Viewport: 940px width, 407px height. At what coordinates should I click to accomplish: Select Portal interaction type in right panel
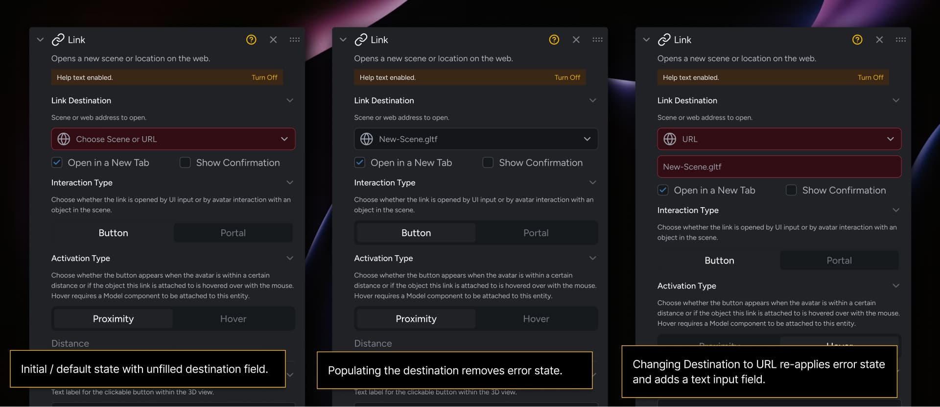click(839, 261)
